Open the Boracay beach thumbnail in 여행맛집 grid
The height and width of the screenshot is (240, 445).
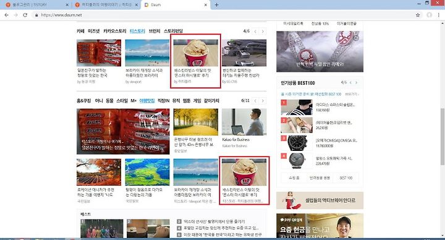(196, 172)
